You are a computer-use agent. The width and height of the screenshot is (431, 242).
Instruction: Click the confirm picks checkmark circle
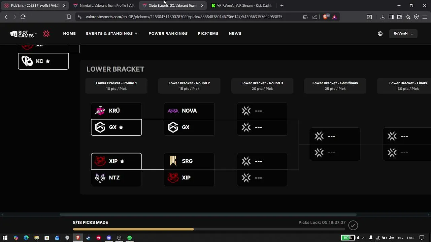pos(353,225)
